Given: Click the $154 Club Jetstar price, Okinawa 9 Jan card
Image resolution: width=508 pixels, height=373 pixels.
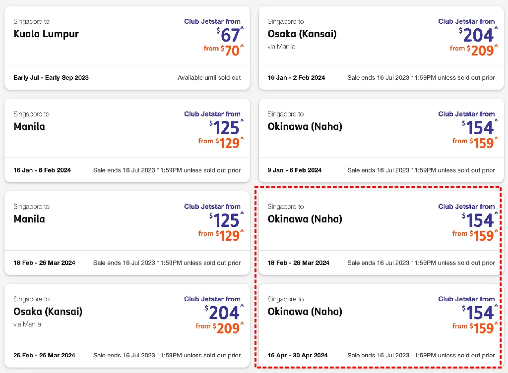Looking at the screenshot, I should (480, 127).
